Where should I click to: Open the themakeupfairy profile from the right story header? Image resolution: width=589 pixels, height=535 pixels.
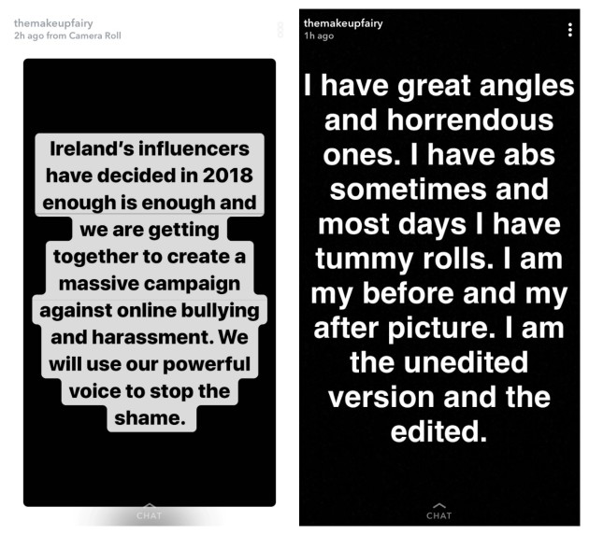click(x=343, y=23)
